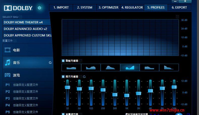
Task: Select the sixth equalizer preset curve
Action: (x=169, y=67)
